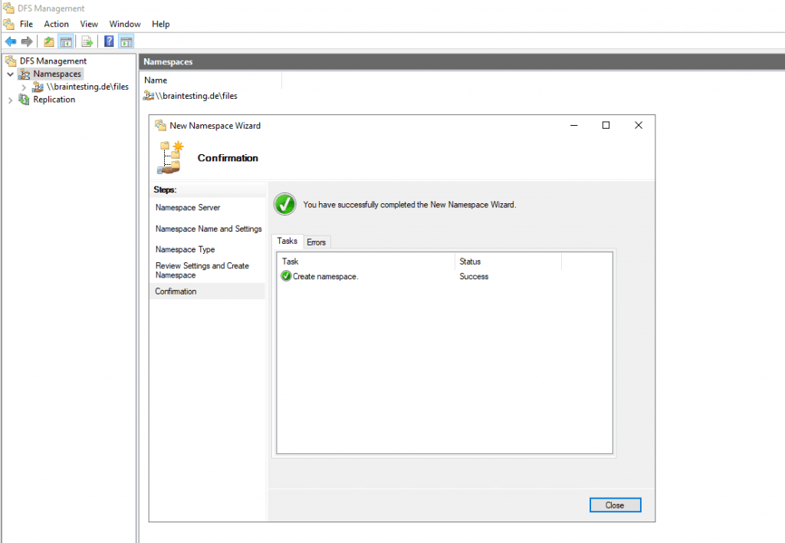Open the Help menu
This screenshot has width=785, height=543.
click(x=161, y=24)
